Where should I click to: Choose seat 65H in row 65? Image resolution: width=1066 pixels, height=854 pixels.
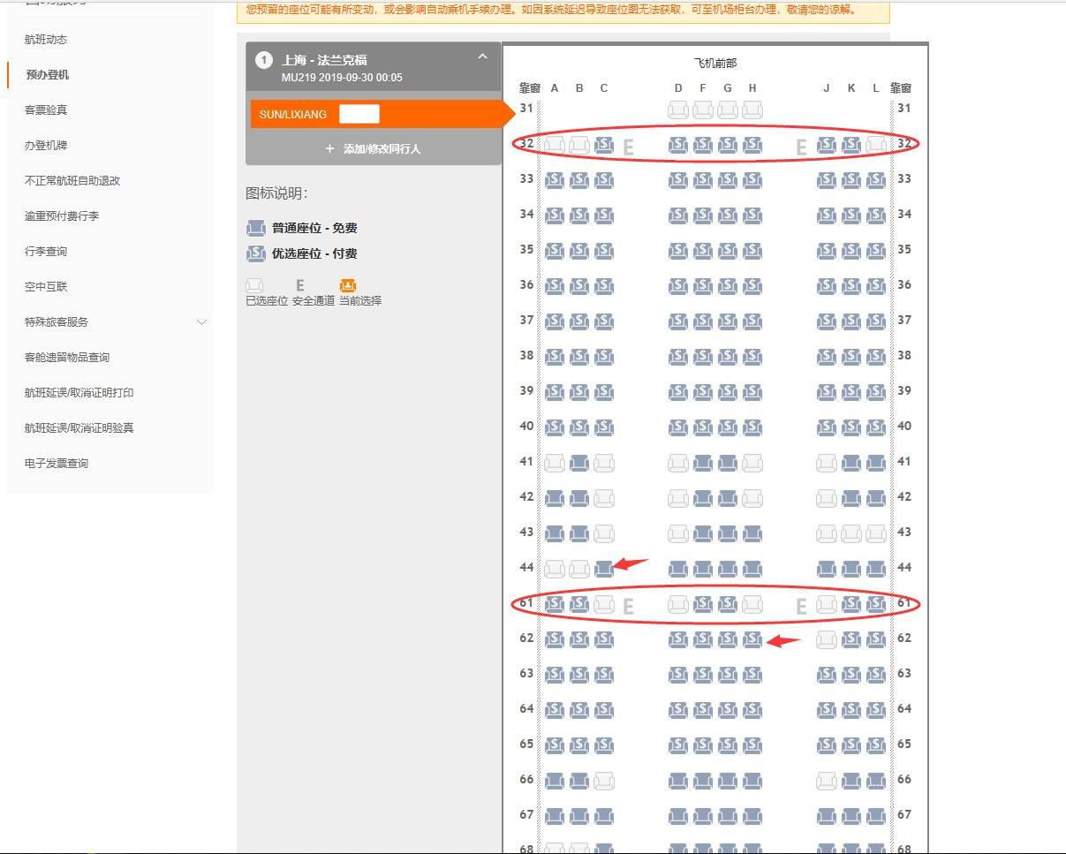coord(752,745)
